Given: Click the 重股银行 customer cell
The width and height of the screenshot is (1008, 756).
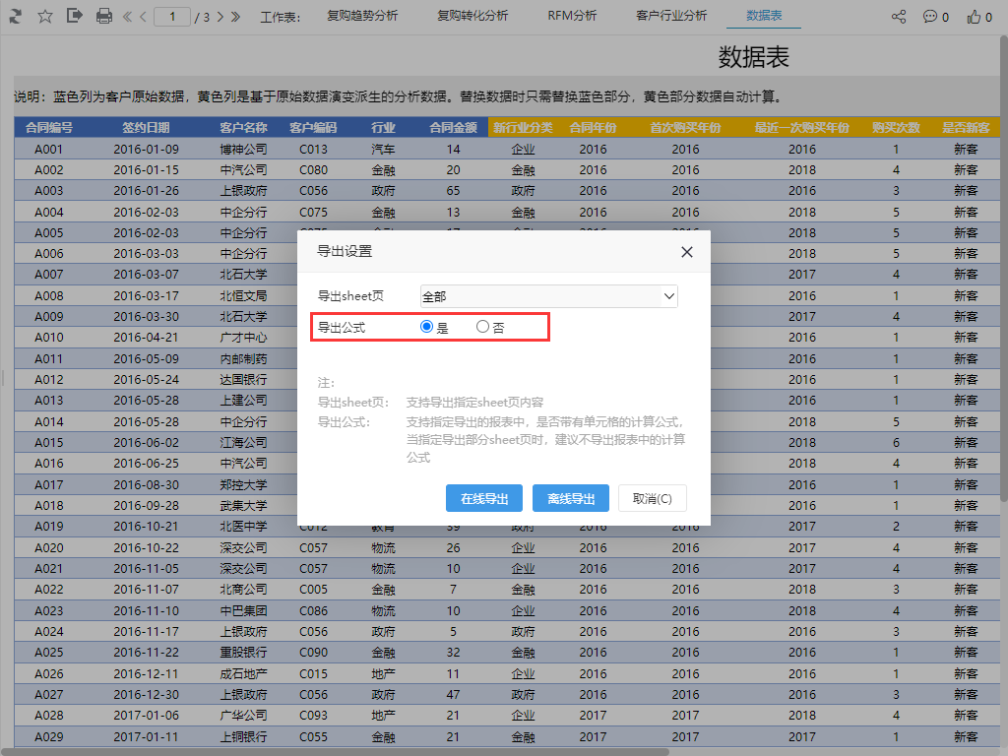Looking at the screenshot, I should coord(243,652).
